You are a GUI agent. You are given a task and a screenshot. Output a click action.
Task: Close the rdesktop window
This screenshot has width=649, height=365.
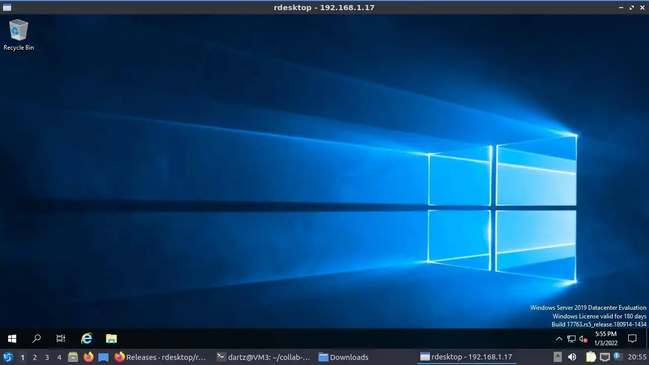coord(642,8)
